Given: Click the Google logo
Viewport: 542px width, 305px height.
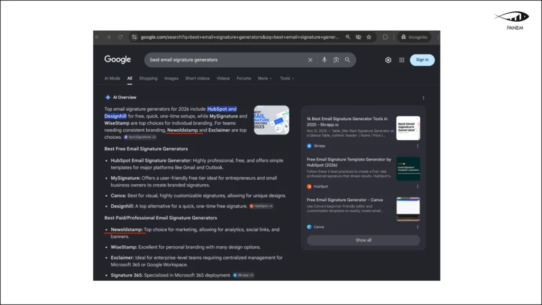Looking at the screenshot, I should (118, 59).
